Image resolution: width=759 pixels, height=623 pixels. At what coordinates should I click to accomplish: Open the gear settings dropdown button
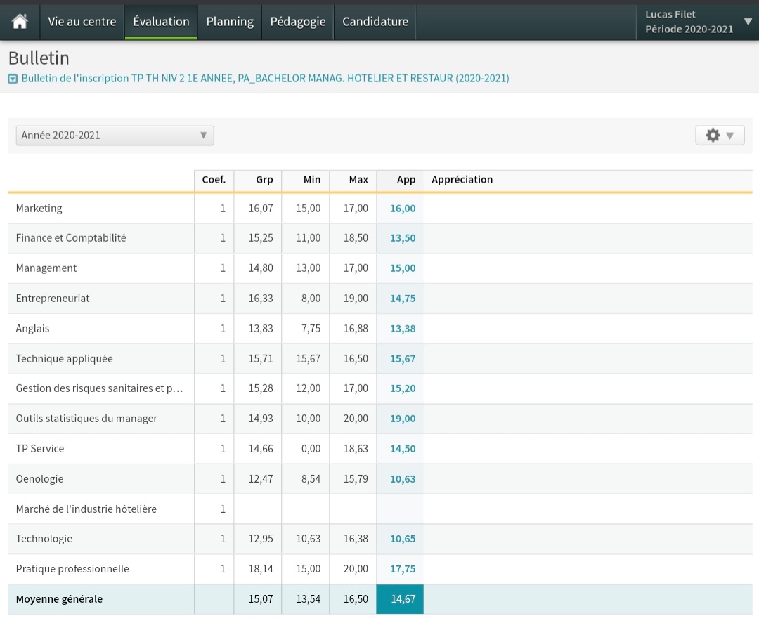[x=720, y=135]
